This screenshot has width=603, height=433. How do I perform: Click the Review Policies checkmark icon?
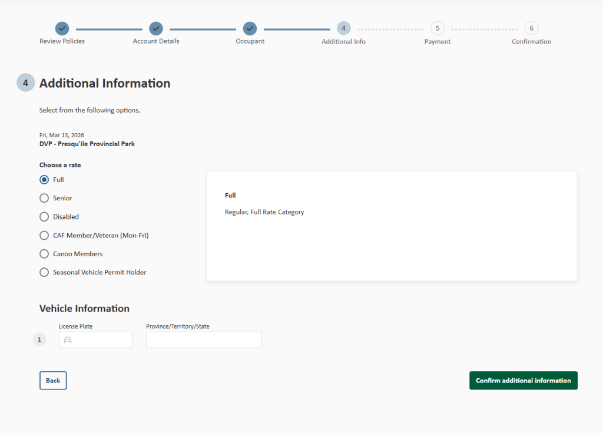[62, 28]
